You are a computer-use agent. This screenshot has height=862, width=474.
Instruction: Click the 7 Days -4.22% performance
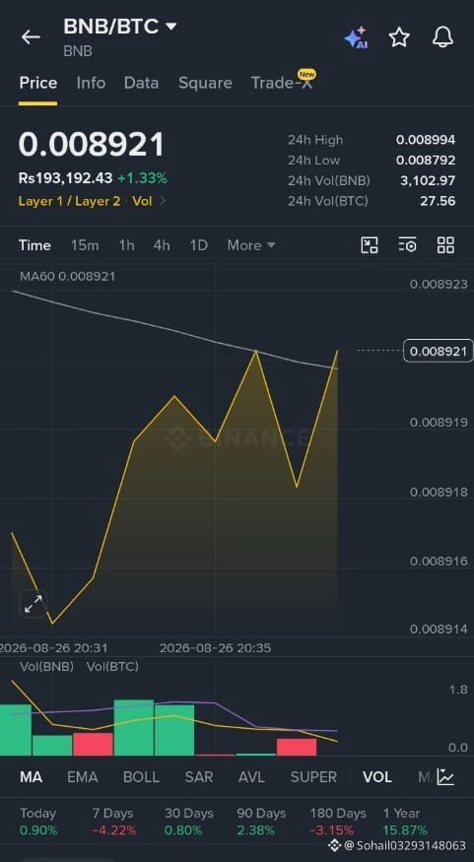(x=114, y=822)
